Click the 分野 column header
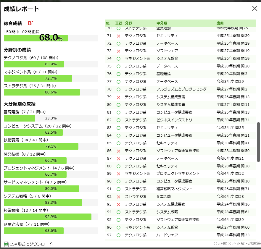This screenshot has height=249, width=261. coord(128,23)
